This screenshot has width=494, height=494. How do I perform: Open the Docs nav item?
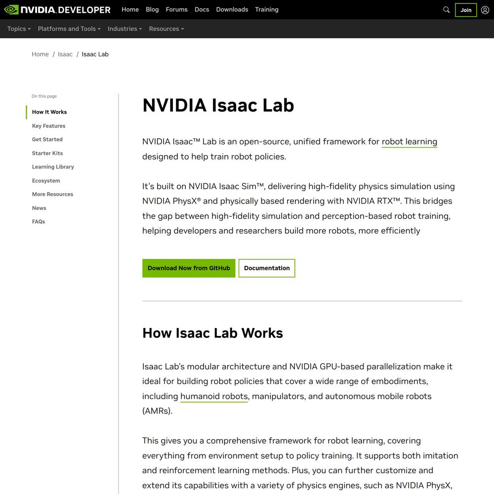click(202, 9)
